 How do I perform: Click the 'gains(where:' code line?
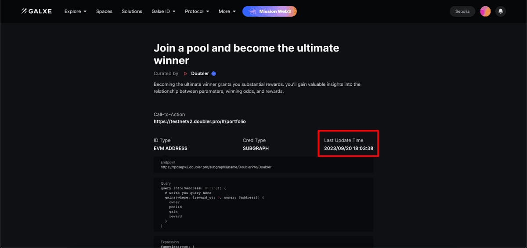[x=214, y=198]
